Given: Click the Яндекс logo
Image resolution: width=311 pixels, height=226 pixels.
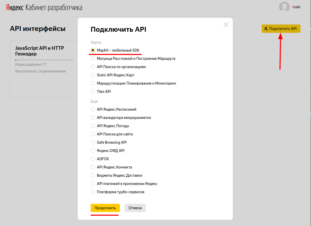Looking at the screenshot, I should (x=15, y=7).
